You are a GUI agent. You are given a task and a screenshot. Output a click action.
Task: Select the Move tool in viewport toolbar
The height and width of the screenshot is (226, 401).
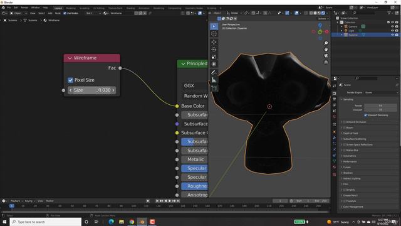click(214, 42)
